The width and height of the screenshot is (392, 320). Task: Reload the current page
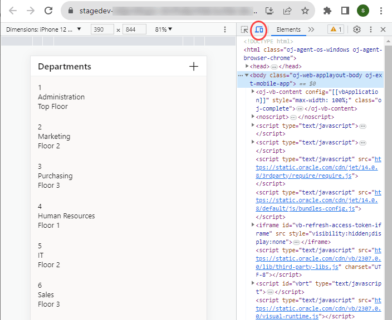48,11
